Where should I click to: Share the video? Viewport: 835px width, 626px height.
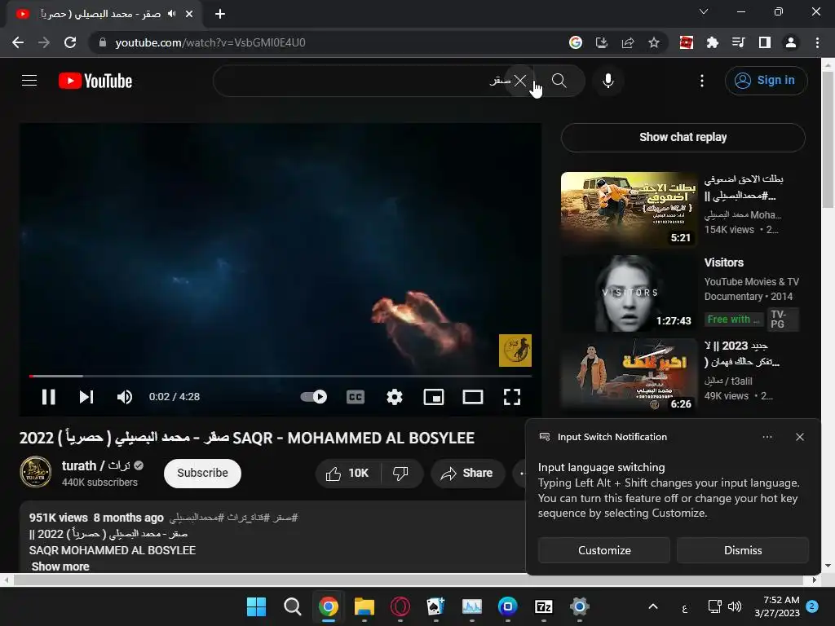point(467,473)
